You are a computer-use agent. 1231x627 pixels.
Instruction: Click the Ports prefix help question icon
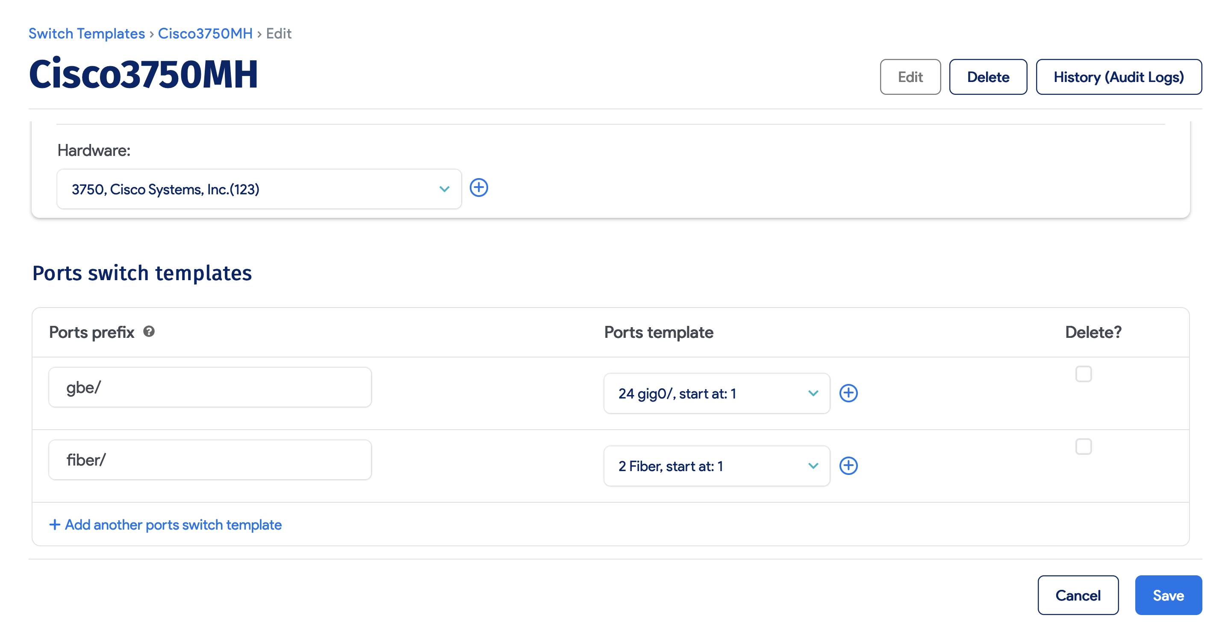click(x=149, y=331)
